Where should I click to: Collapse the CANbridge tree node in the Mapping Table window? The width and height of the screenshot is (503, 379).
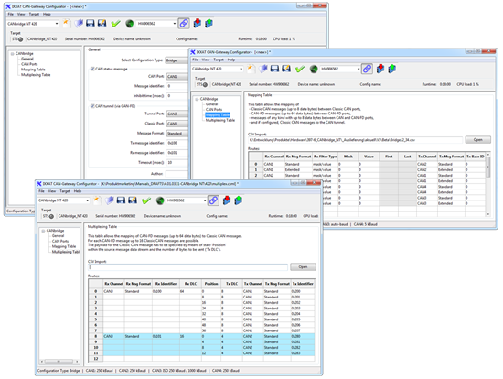coord(197,99)
